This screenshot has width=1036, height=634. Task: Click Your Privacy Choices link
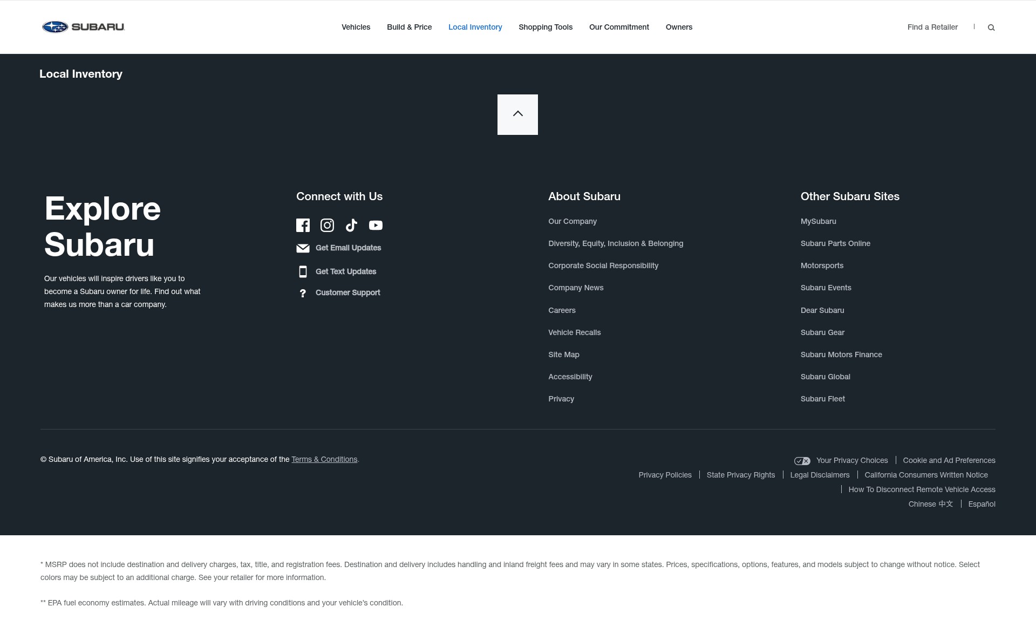tap(852, 460)
